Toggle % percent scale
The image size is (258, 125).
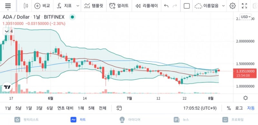(x=229, y=108)
